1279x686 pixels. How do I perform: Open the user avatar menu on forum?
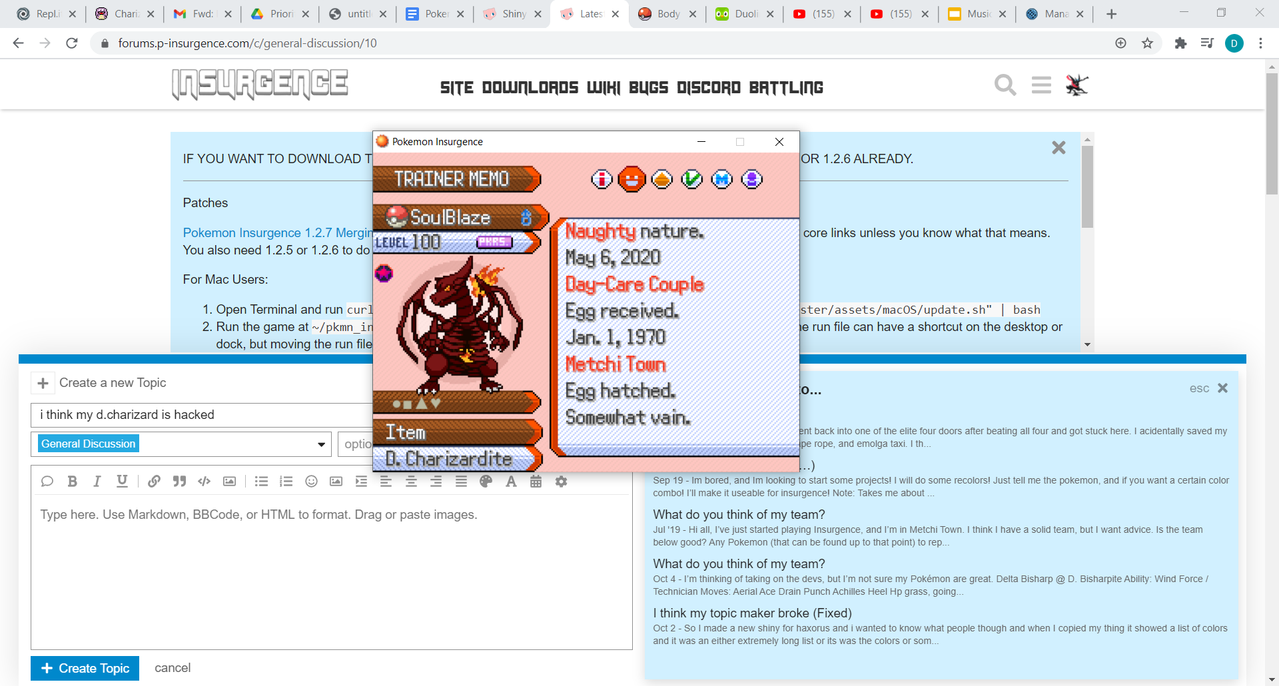click(x=1076, y=85)
